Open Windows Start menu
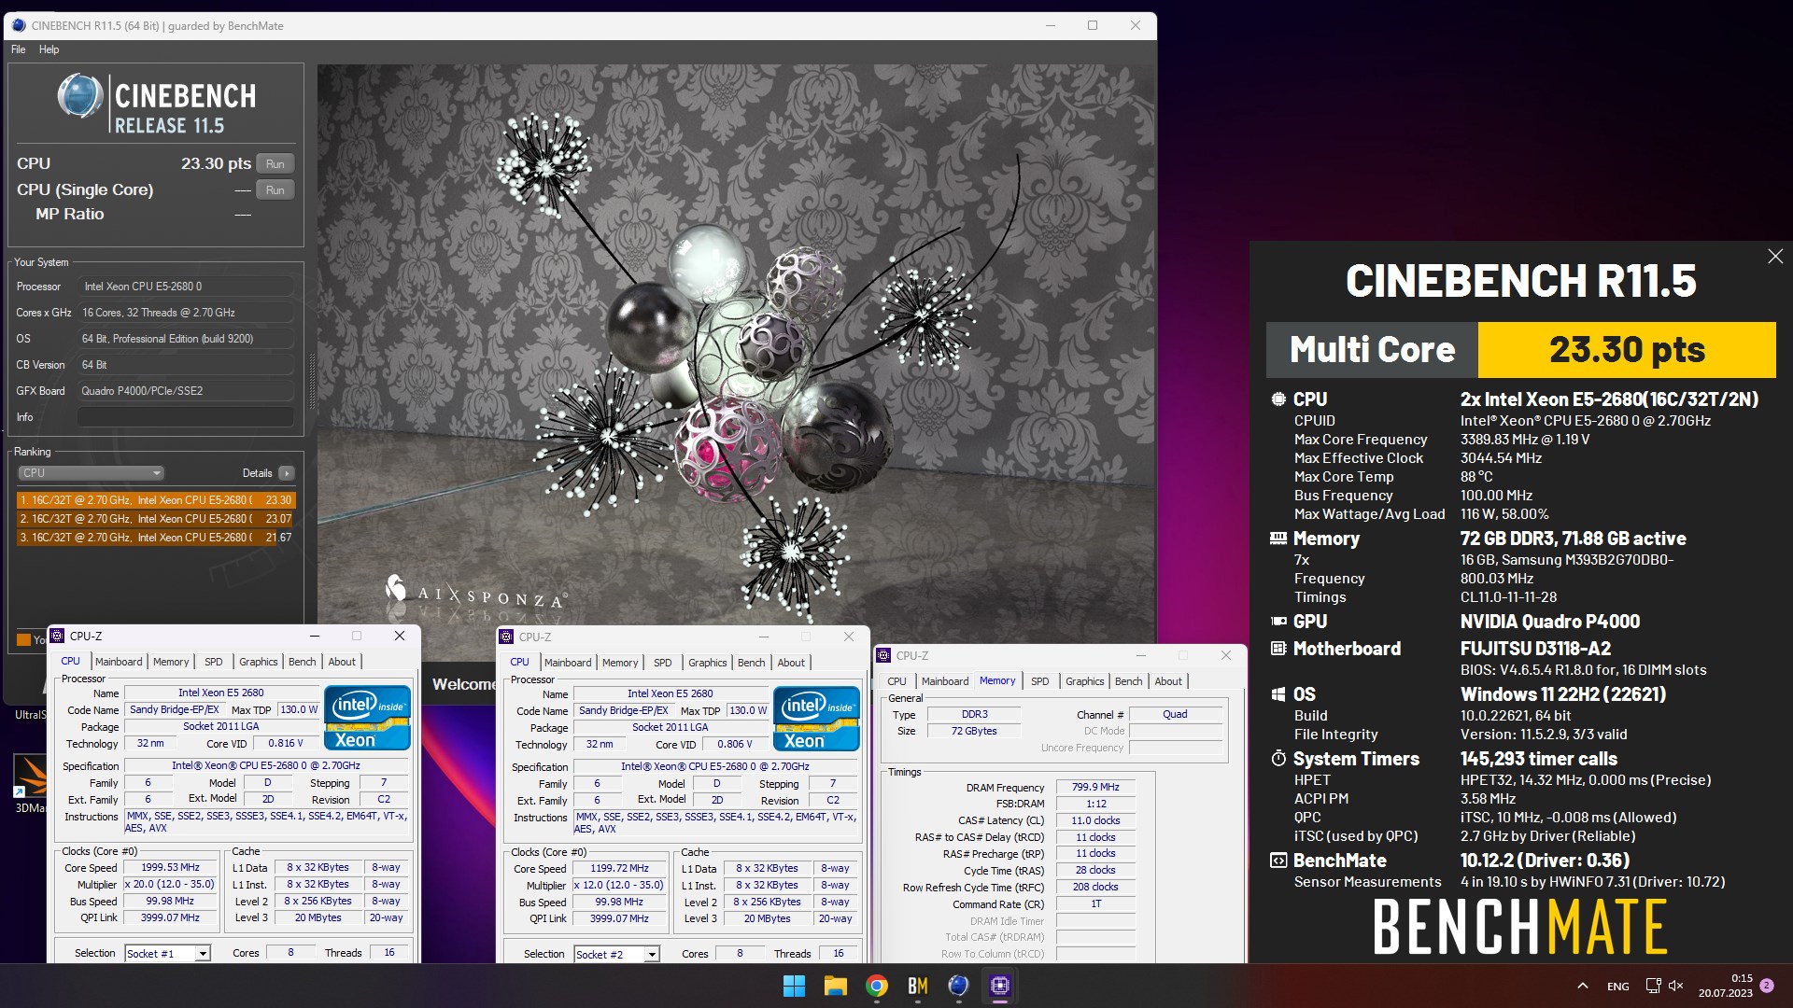Screen dimensions: 1793x1008 click(x=794, y=986)
